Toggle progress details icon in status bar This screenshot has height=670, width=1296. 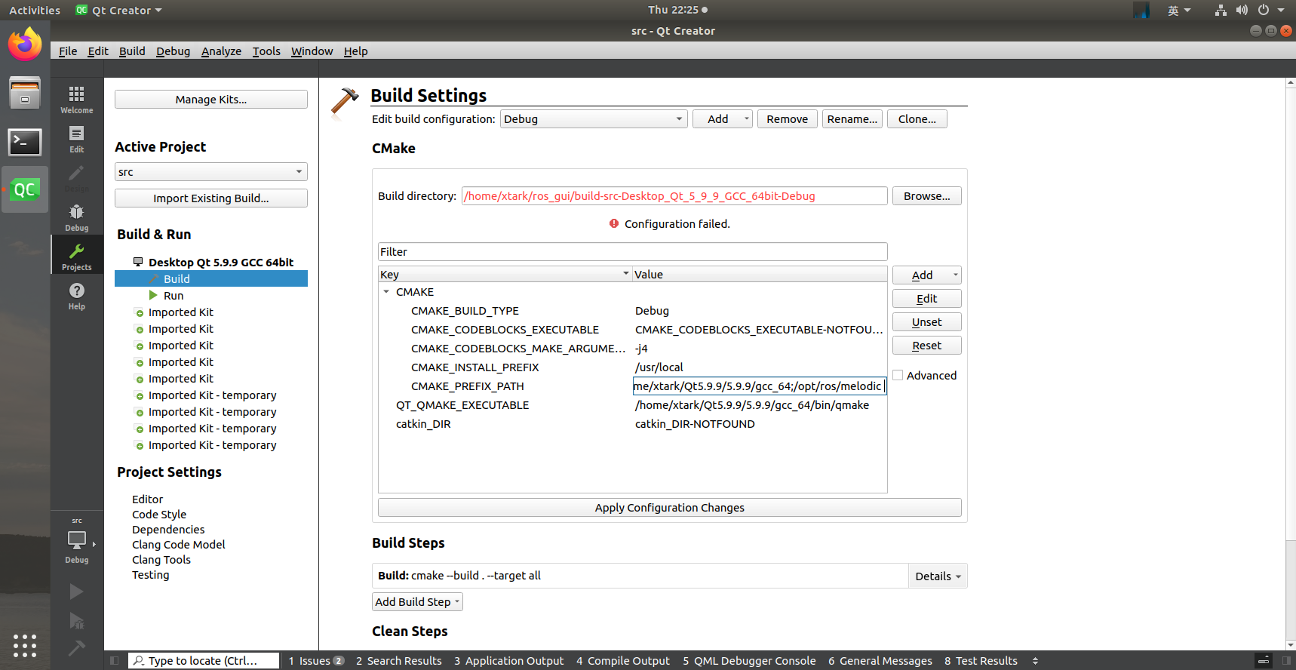coord(1264,661)
